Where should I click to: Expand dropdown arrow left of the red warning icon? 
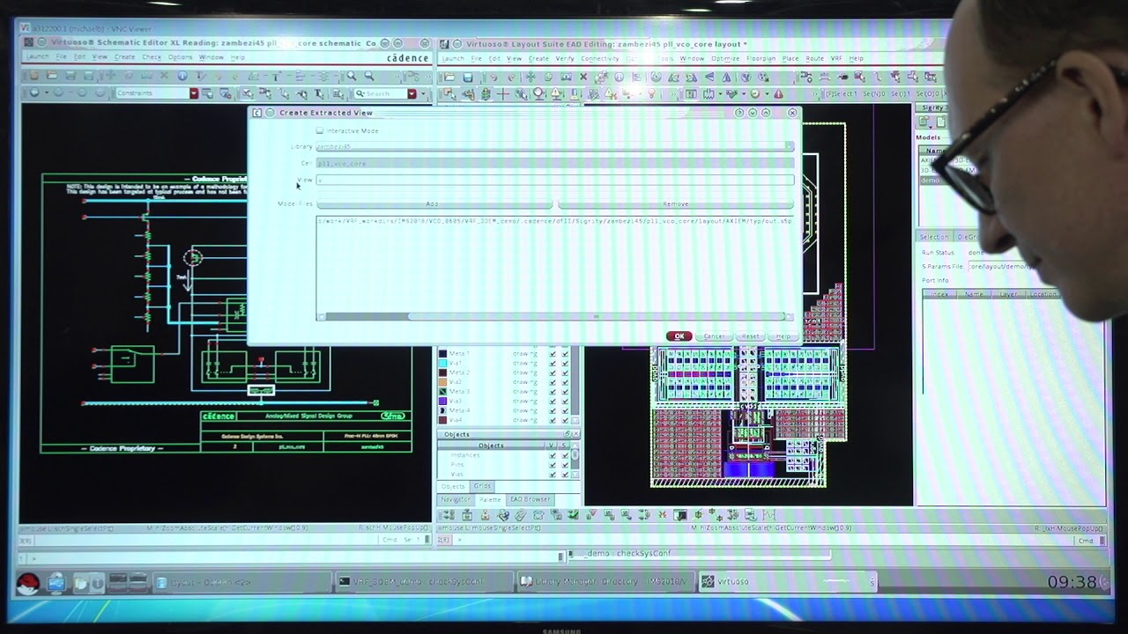click(x=767, y=94)
